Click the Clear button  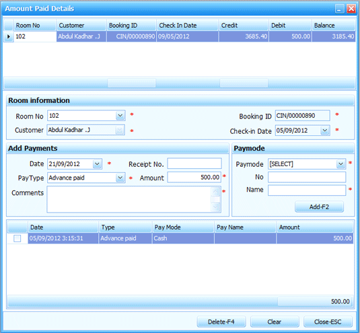coord(275,322)
